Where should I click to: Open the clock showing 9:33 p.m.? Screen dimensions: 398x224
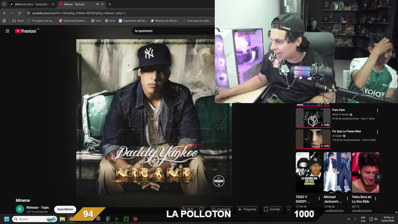(x=388, y=219)
